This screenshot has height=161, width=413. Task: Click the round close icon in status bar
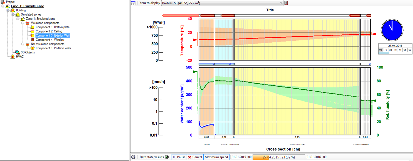[x=133, y=157]
